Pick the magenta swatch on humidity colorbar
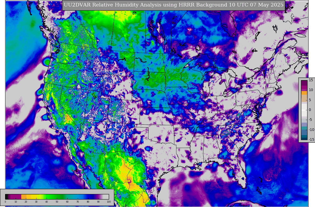 coord(16,197)
